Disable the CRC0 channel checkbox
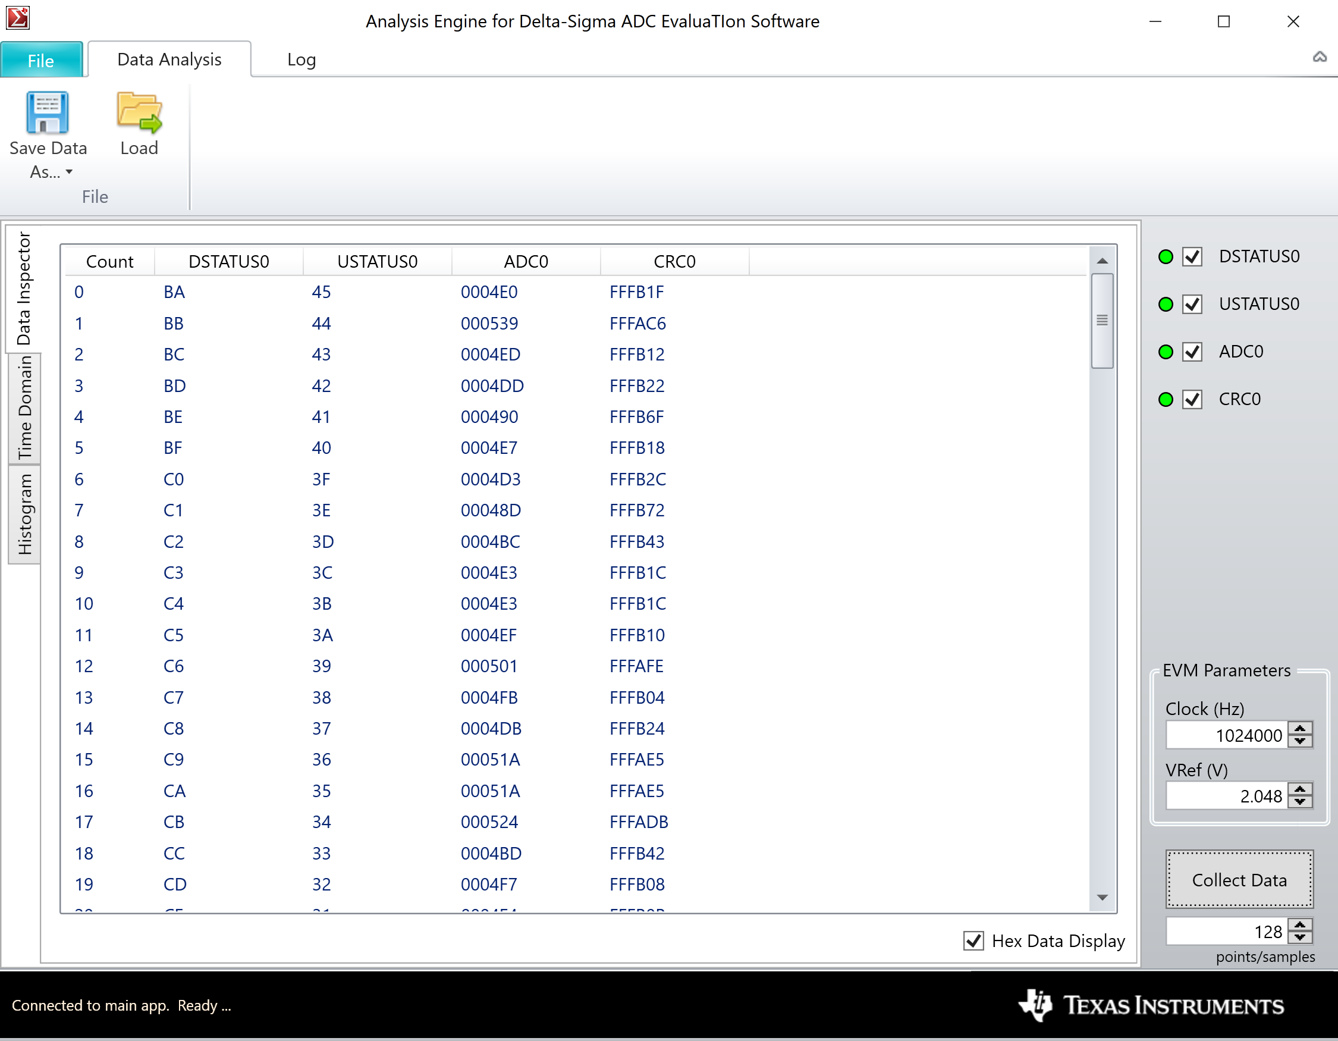1338x1041 pixels. (1192, 400)
